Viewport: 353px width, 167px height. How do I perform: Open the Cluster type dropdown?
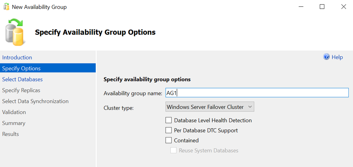[x=210, y=107]
